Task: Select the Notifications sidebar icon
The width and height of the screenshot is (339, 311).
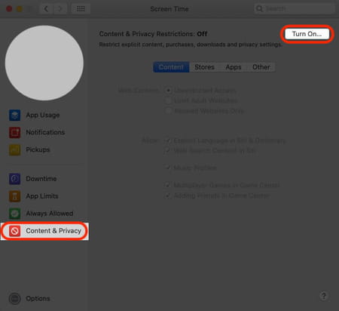Action: pos(14,132)
